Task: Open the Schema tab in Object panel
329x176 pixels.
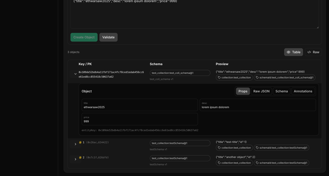Action: point(281,91)
